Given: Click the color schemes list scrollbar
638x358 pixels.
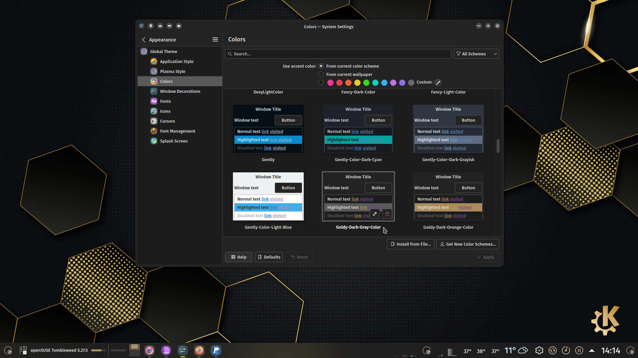Looking at the screenshot, I should [498, 146].
